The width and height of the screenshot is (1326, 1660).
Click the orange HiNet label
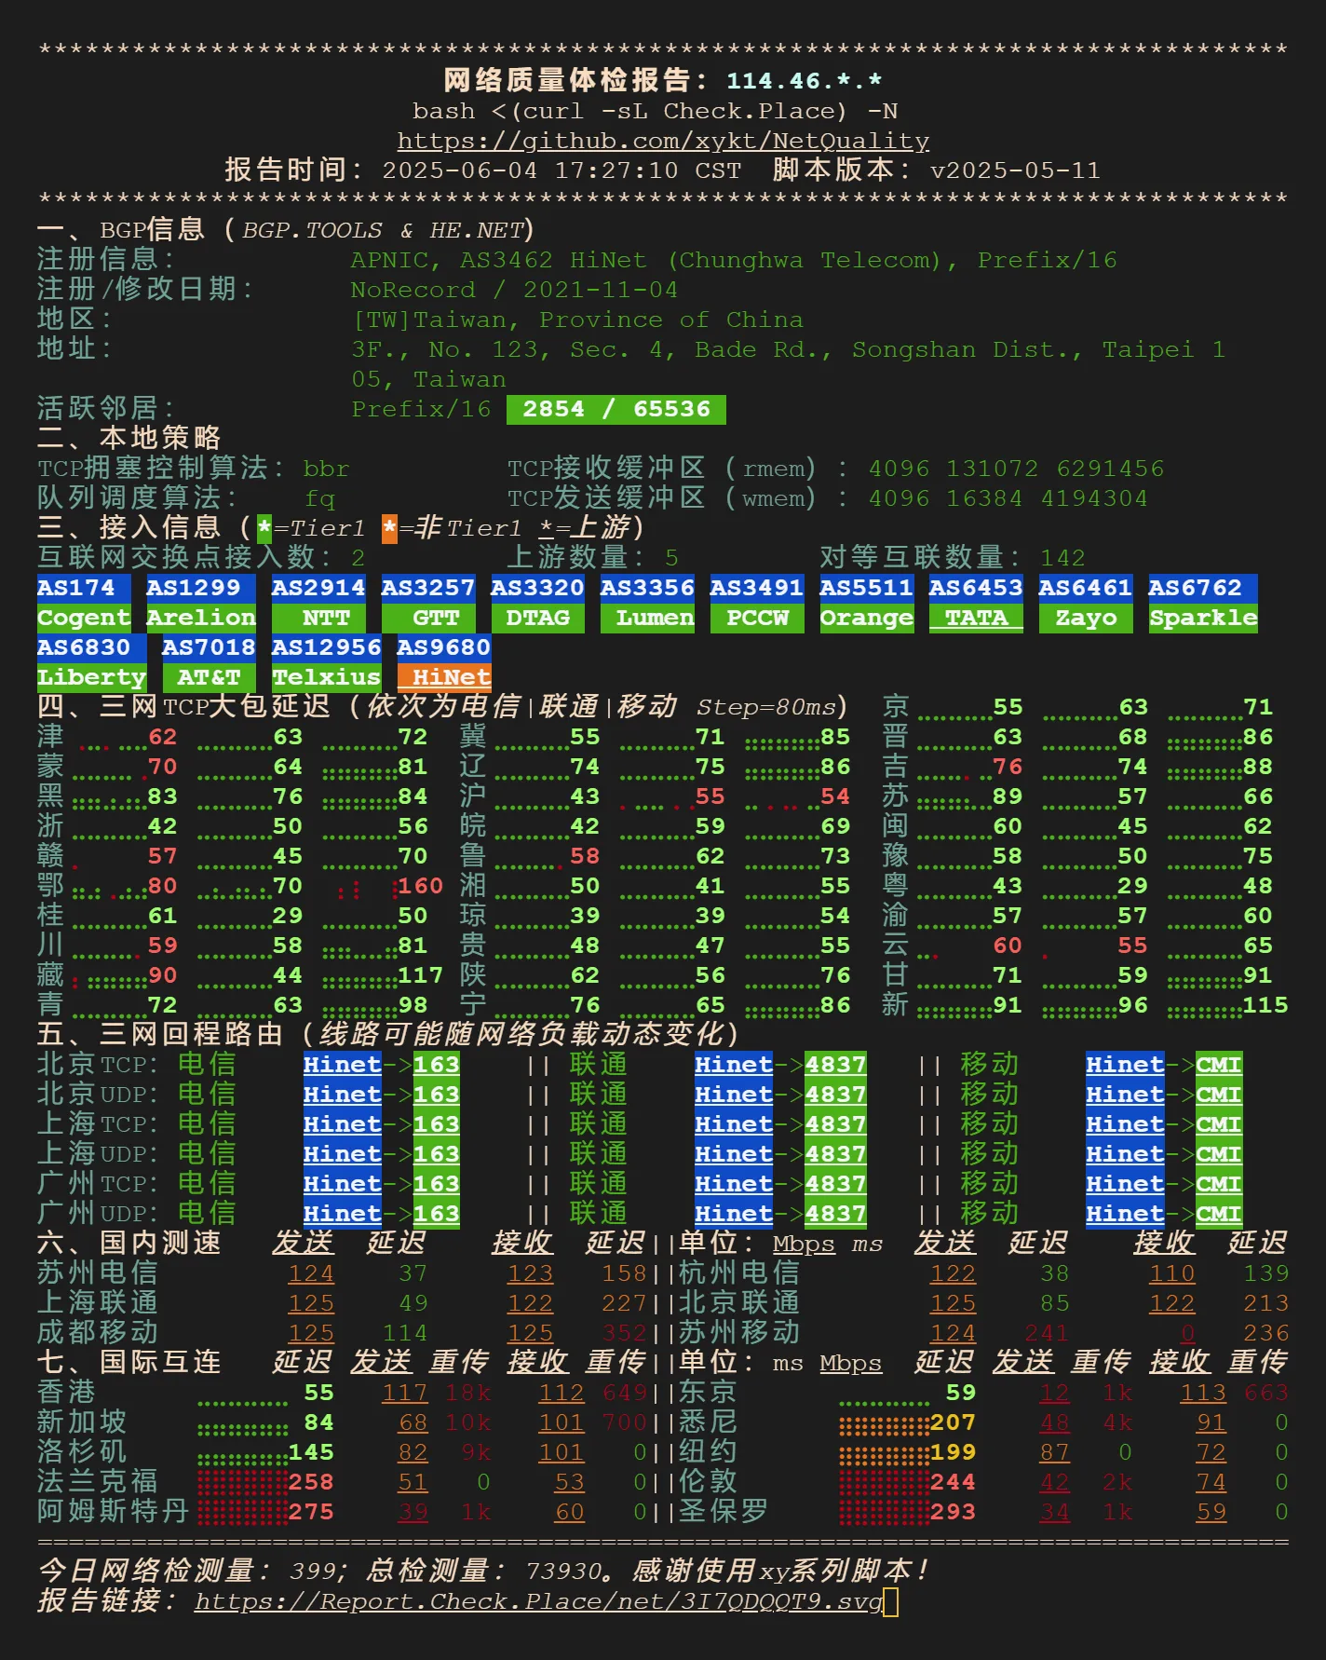tap(444, 677)
